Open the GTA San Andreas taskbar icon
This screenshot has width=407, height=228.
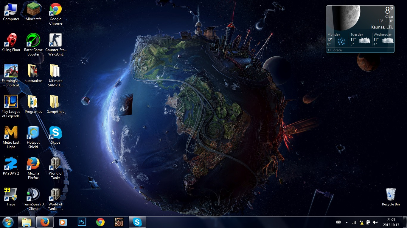[x=119, y=222]
